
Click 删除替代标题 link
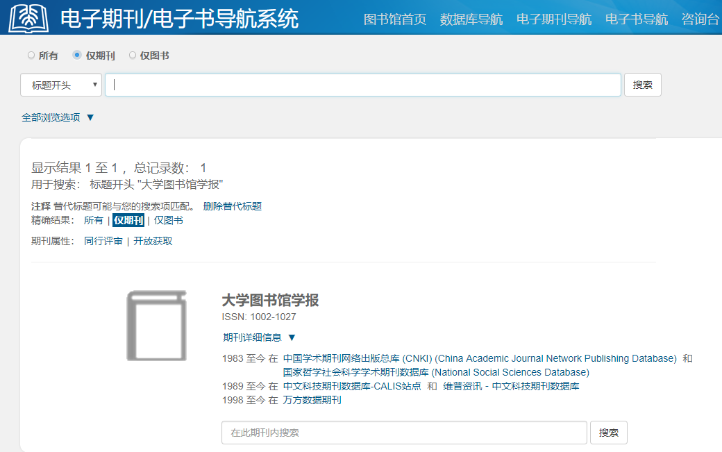233,206
